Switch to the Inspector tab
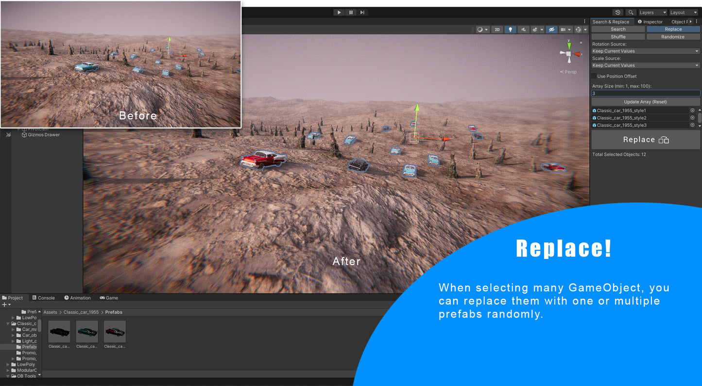 tap(650, 22)
